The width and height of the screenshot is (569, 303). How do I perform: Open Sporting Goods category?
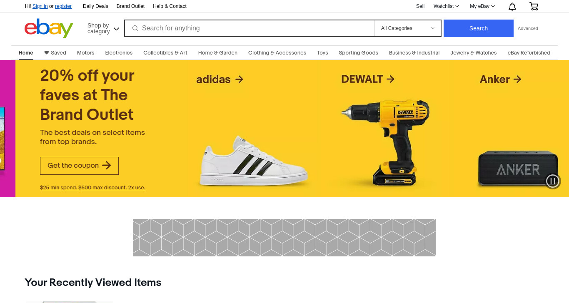point(359,53)
